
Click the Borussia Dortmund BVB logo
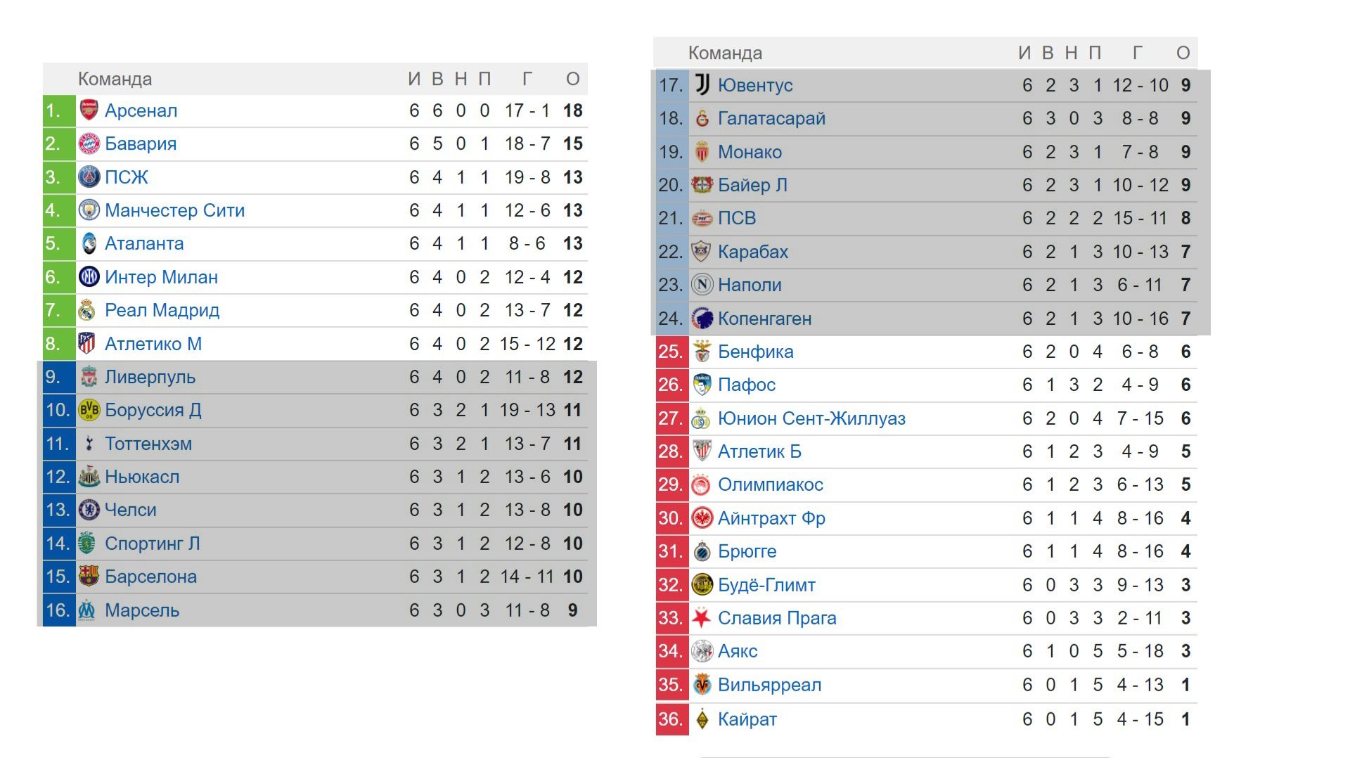coord(89,410)
